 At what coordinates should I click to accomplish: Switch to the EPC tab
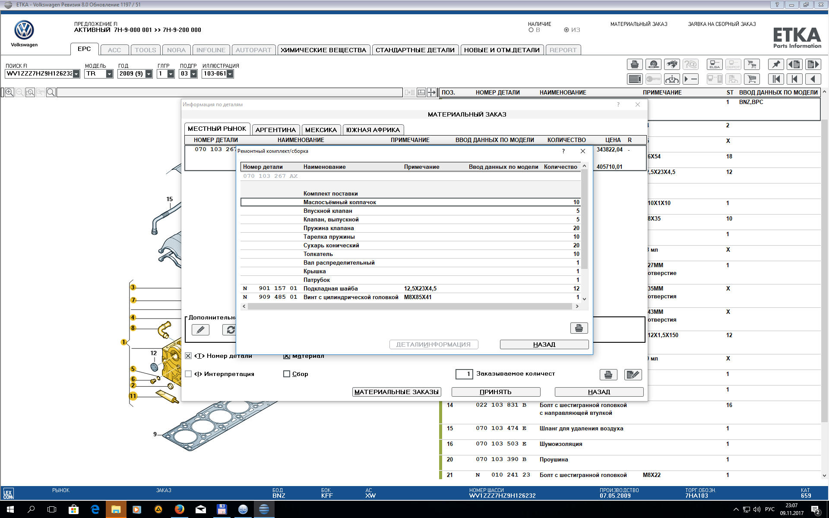pyautogui.click(x=84, y=49)
